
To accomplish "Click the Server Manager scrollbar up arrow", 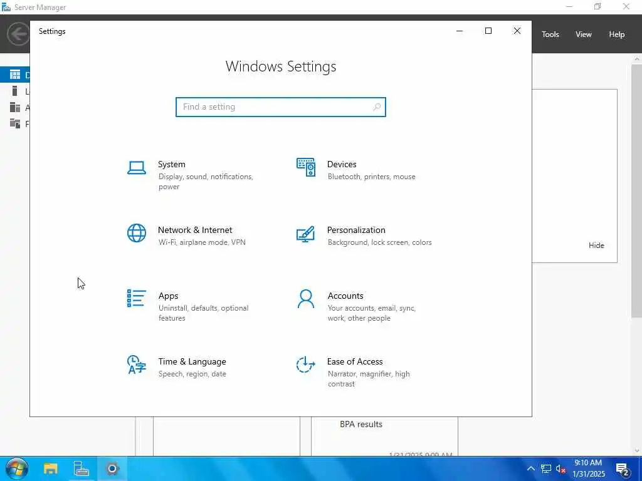I will (x=637, y=59).
